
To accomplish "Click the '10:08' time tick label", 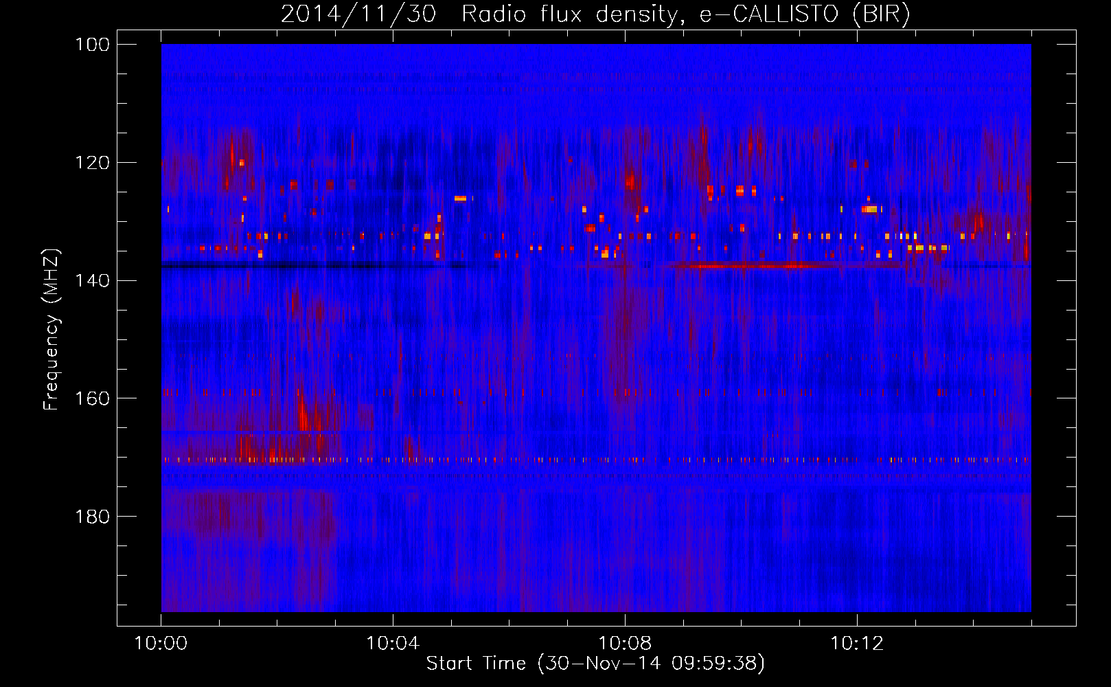I will 626,644.
